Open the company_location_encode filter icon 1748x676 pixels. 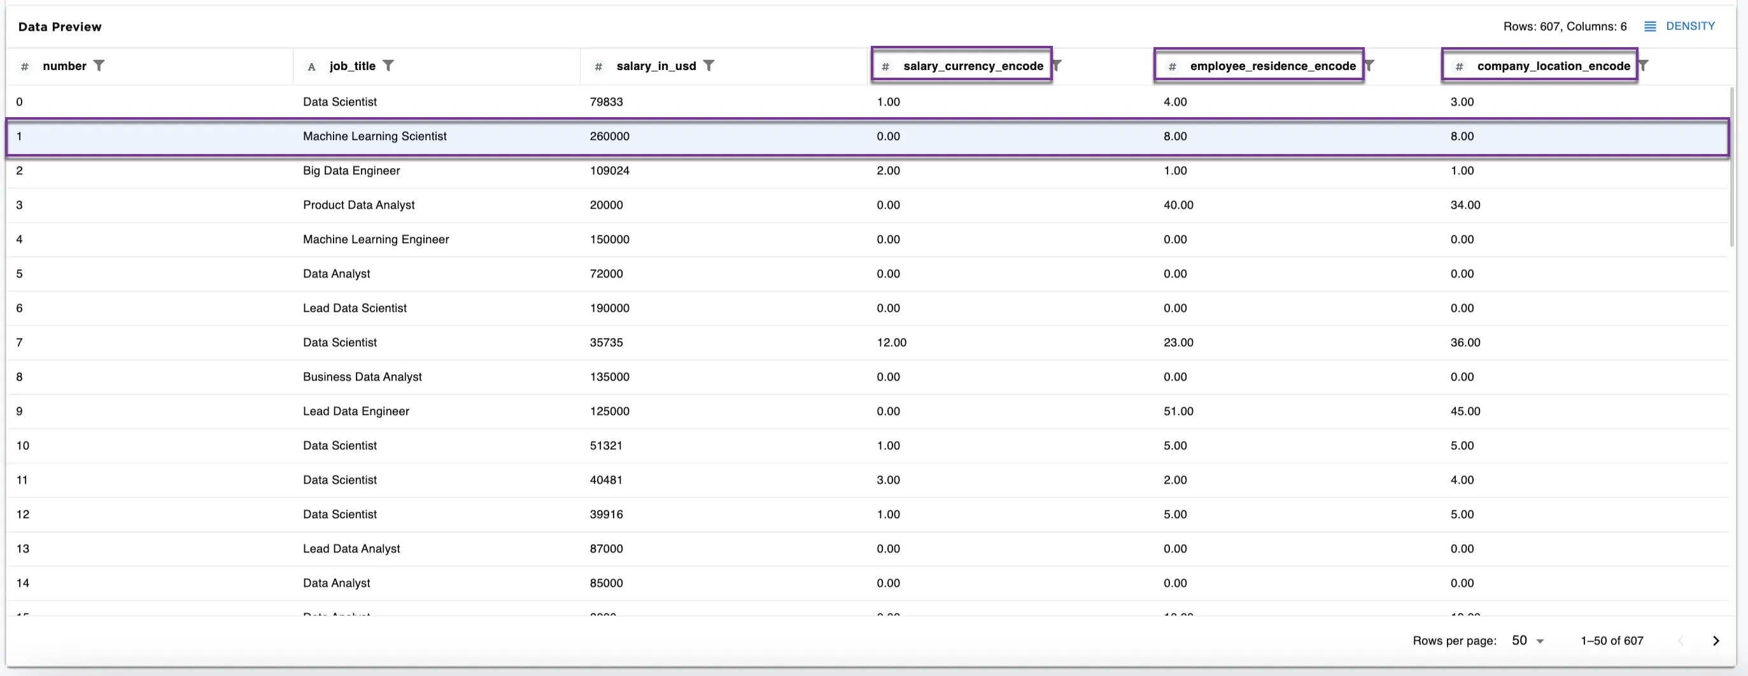(x=1644, y=66)
